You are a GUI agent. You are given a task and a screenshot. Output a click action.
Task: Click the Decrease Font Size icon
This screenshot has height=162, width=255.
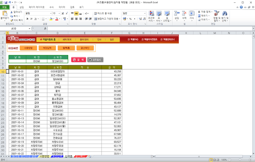(x=67, y=13)
